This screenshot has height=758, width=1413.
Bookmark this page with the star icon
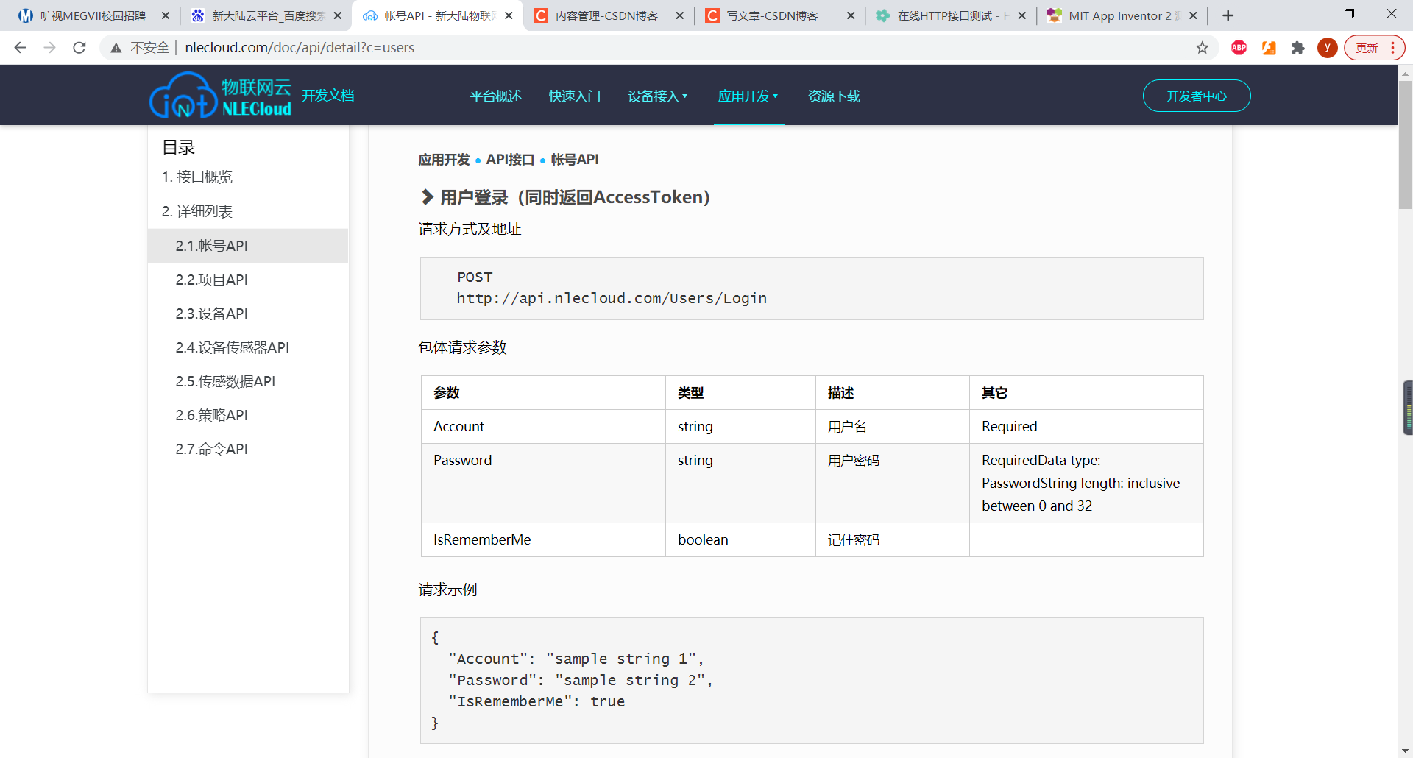coord(1203,48)
